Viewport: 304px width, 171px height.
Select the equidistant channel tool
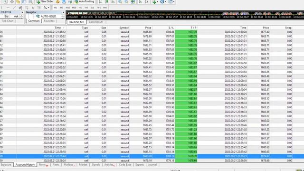[x=20, y=8]
